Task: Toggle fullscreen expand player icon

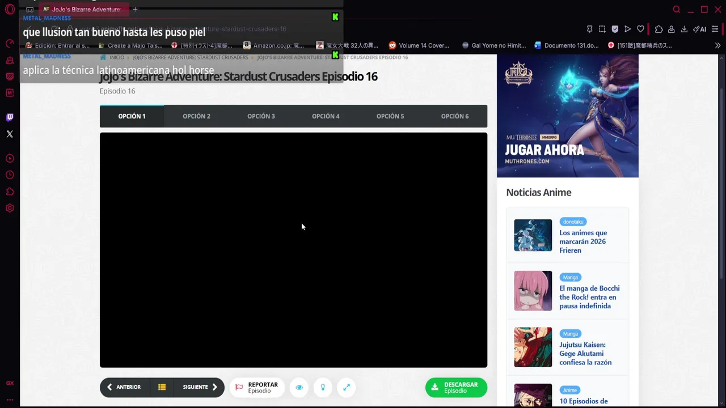Action: [x=347, y=387]
